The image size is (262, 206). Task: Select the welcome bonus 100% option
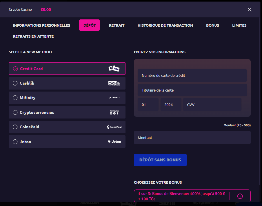(x=181, y=196)
